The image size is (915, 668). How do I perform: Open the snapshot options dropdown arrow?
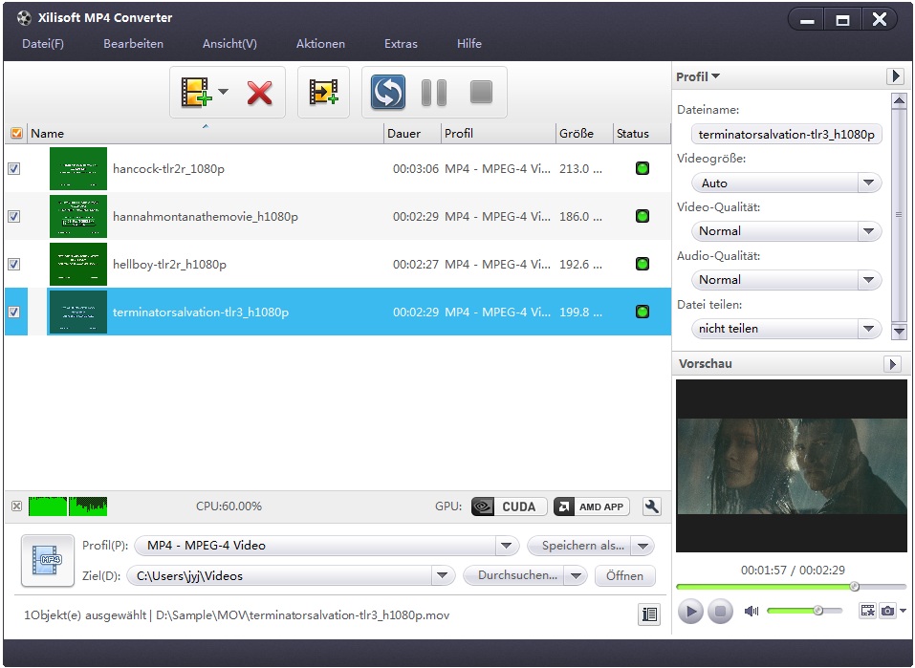(903, 611)
